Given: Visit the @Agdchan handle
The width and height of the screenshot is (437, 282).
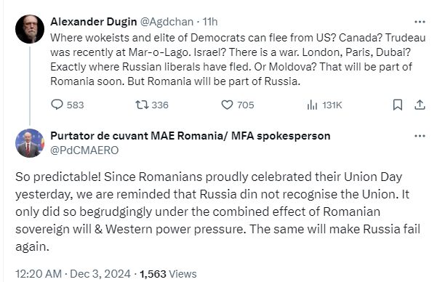Looking at the screenshot, I should click(167, 22).
